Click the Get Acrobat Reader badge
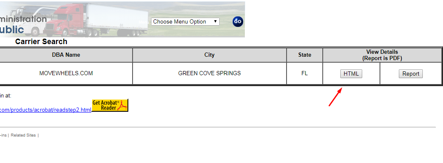443x163 pixels. pos(110,105)
